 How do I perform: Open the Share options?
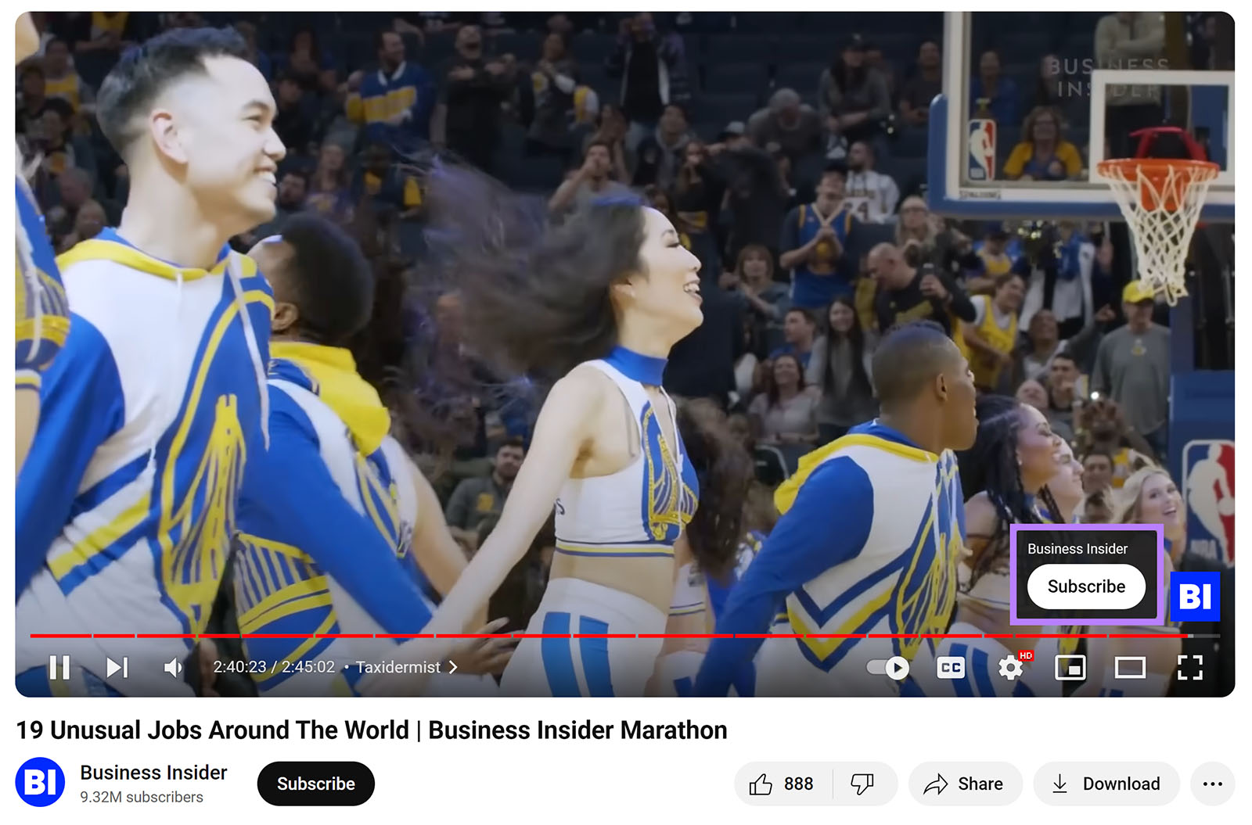[x=965, y=783]
